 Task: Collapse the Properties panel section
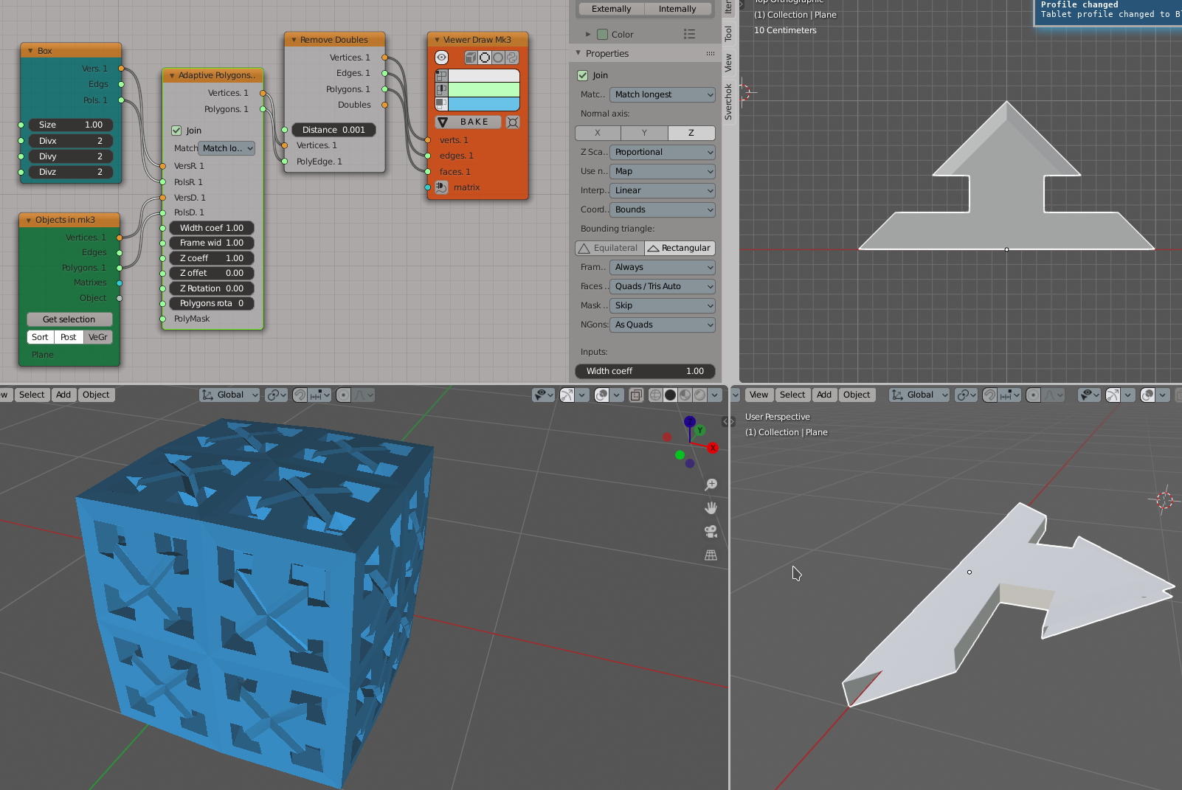coord(578,53)
